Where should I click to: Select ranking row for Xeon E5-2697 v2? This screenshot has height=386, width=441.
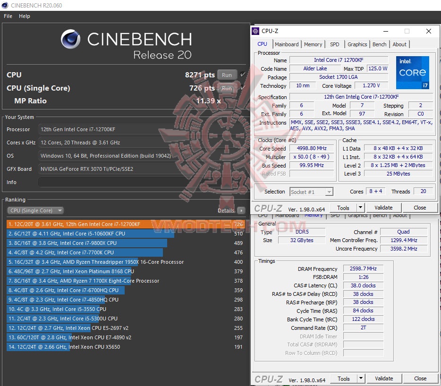click(x=126, y=328)
